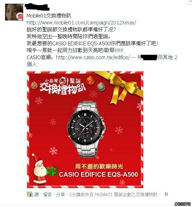
Task: Click the Santa Claus figure in banner
Action: point(39,168)
